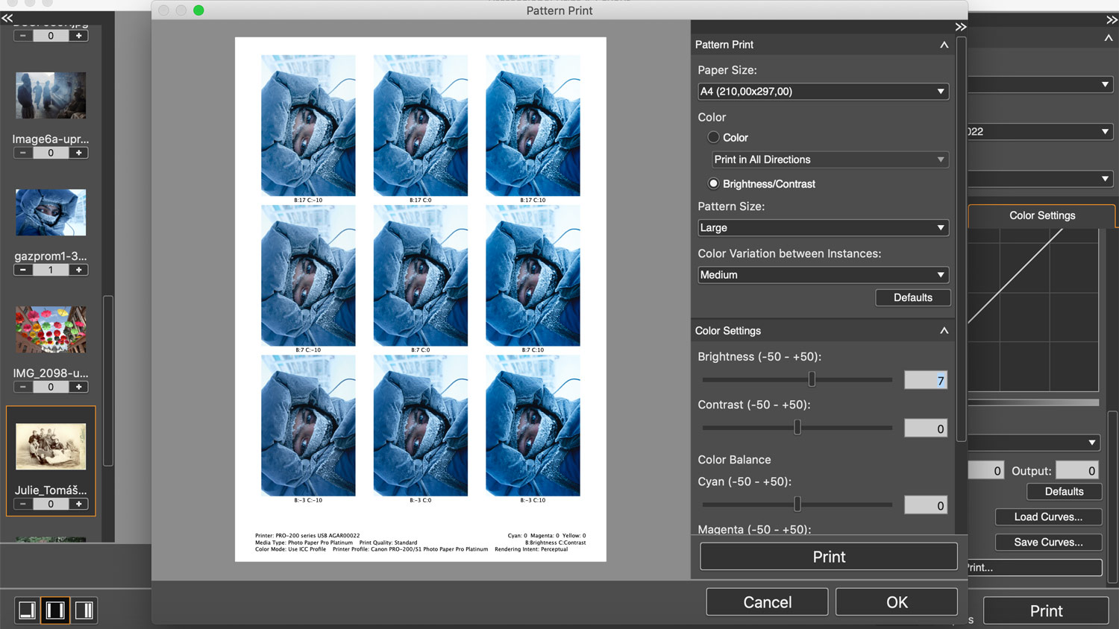1119x629 pixels.
Task: Collapse the Pattern Print section header
Action: (944, 45)
